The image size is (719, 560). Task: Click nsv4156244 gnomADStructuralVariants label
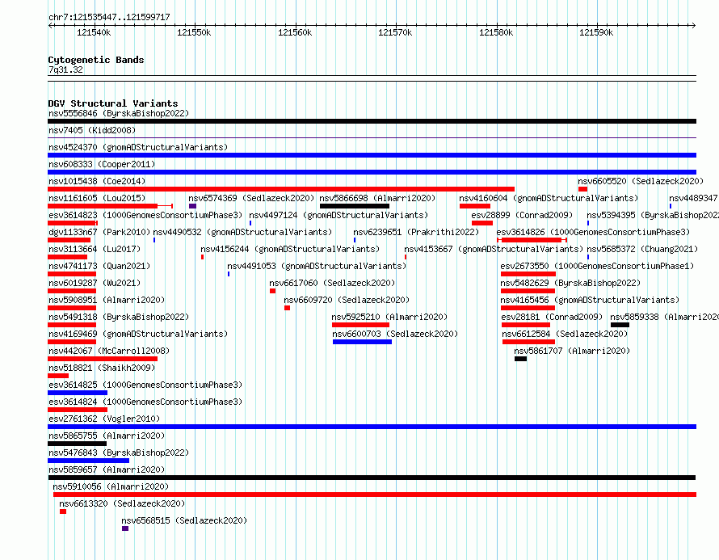290,249
